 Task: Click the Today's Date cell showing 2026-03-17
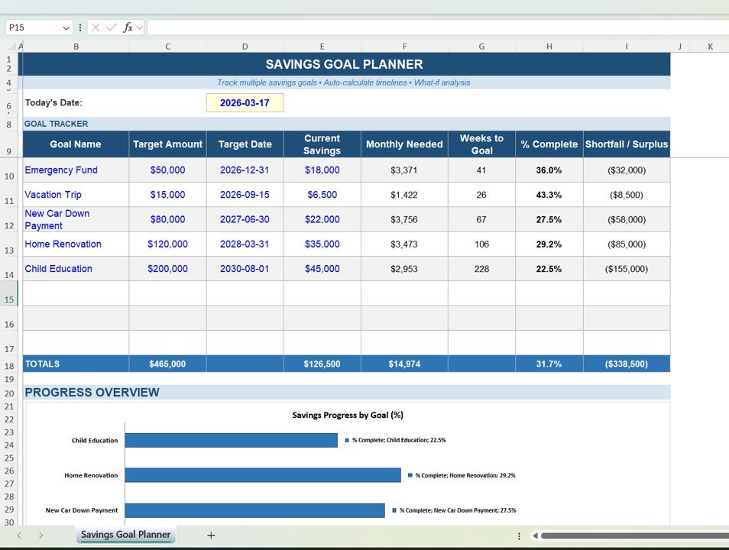[x=245, y=102]
